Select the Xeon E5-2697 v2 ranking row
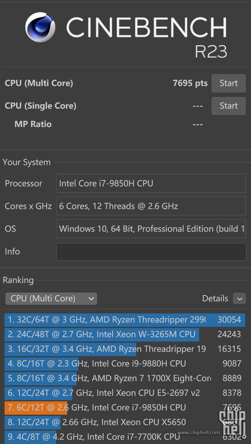 pyautogui.click(x=125, y=393)
